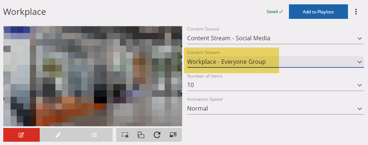Click the pixelated preview thumbnail

pyautogui.click(x=93, y=76)
